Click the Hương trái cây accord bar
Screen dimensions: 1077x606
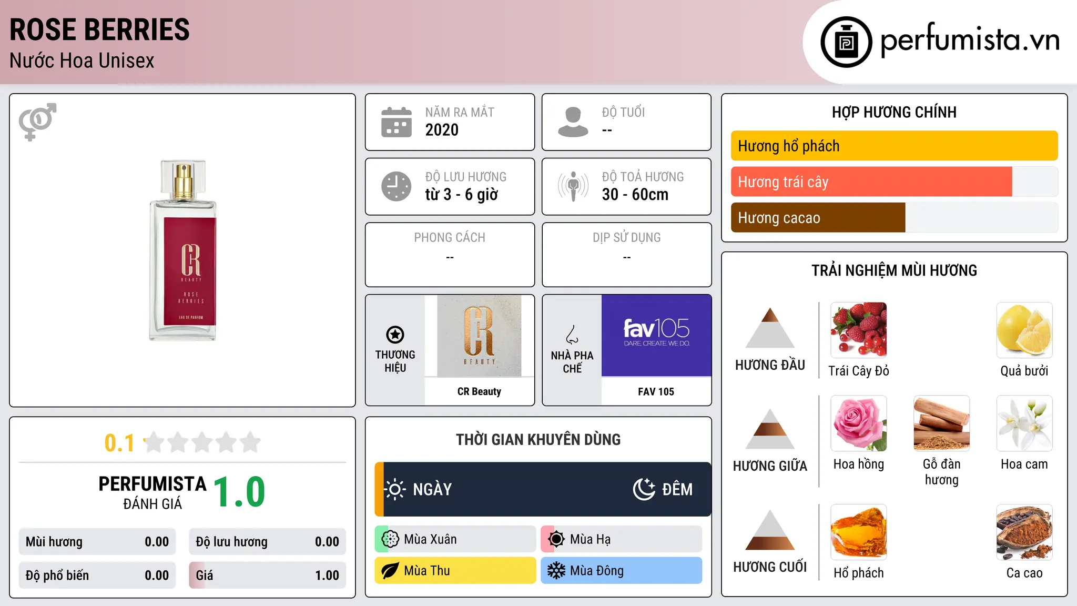point(894,182)
